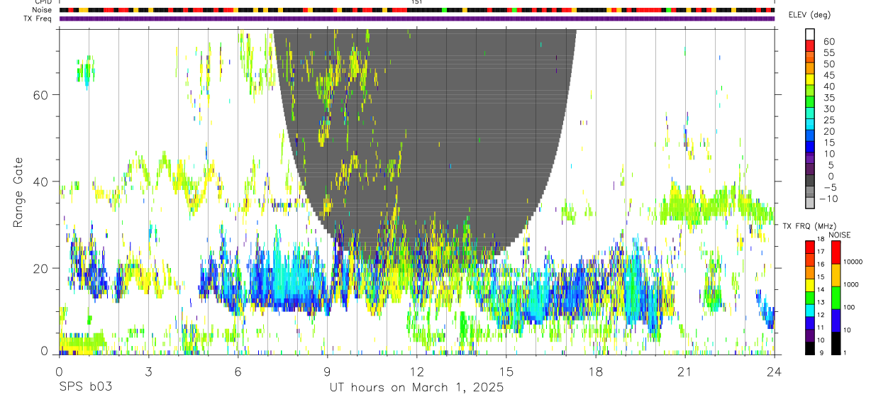Click the Range Gate tick label 20
The height and width of the screenshot is (402, 871).
tap(40, 268)
